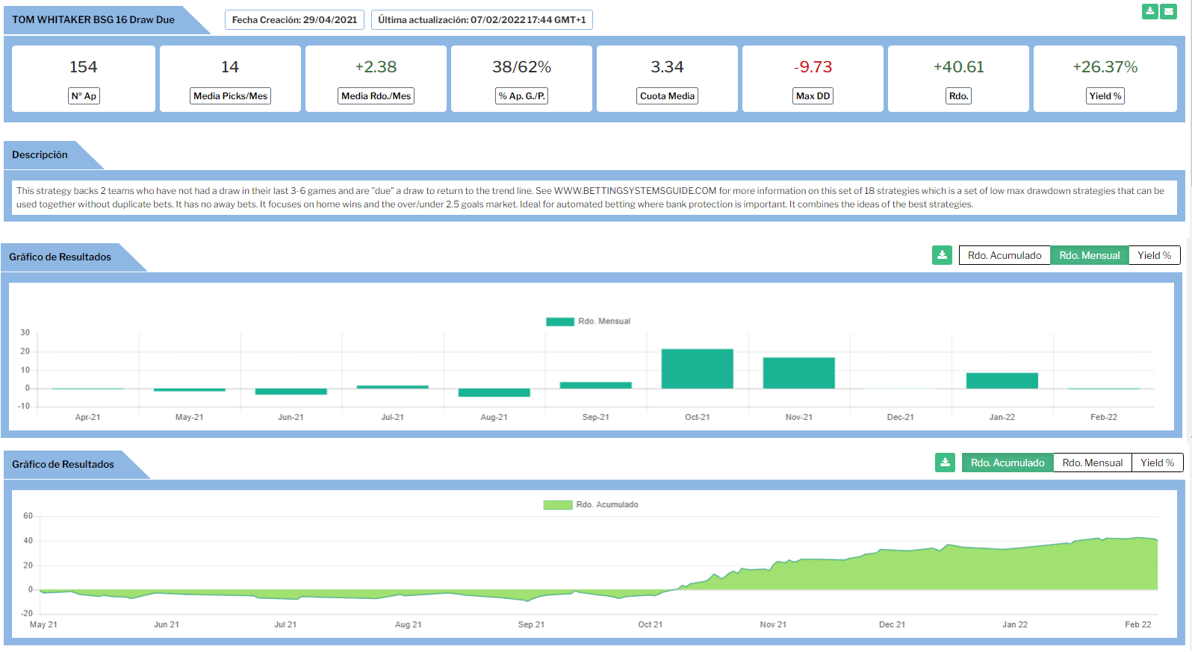Click the Nov-21 monthly result bar
This screenshot has width=1192, height=652.
point(798,373)
